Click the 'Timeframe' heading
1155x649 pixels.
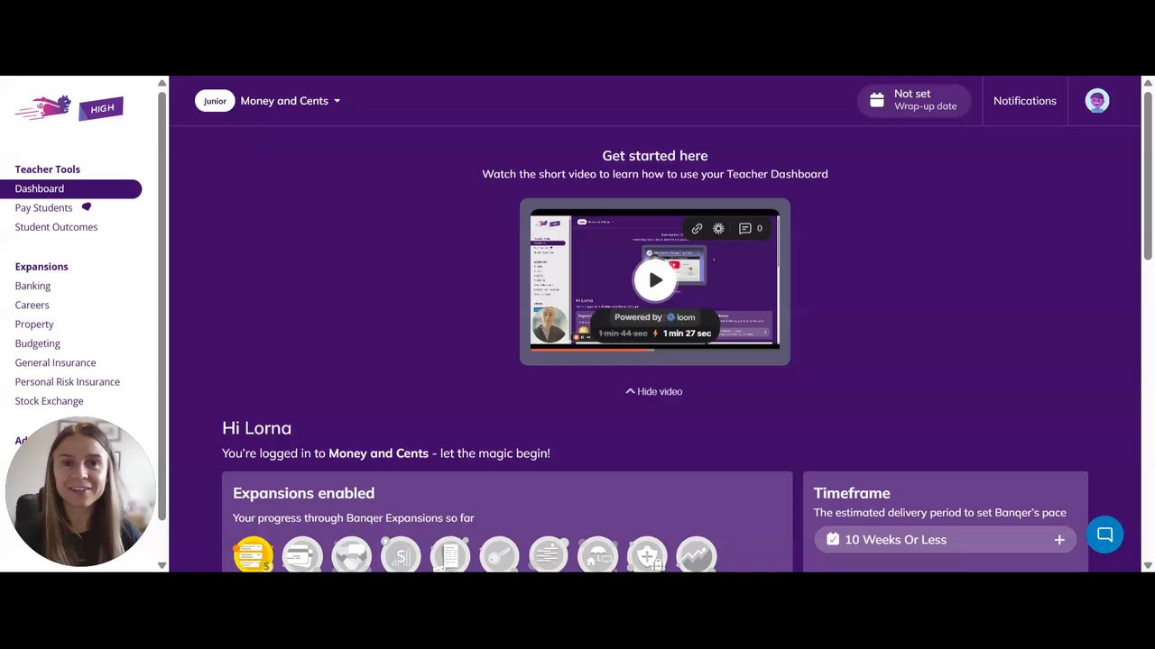click(x=852, y=493)
